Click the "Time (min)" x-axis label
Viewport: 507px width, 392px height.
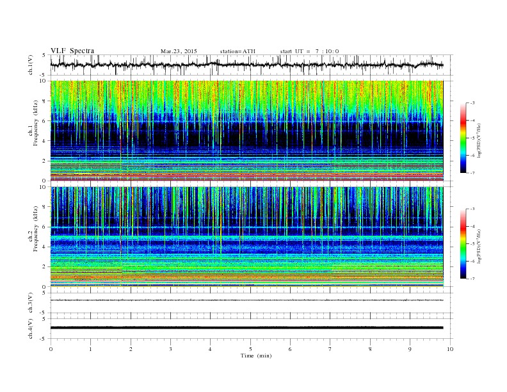pos(256,355)
